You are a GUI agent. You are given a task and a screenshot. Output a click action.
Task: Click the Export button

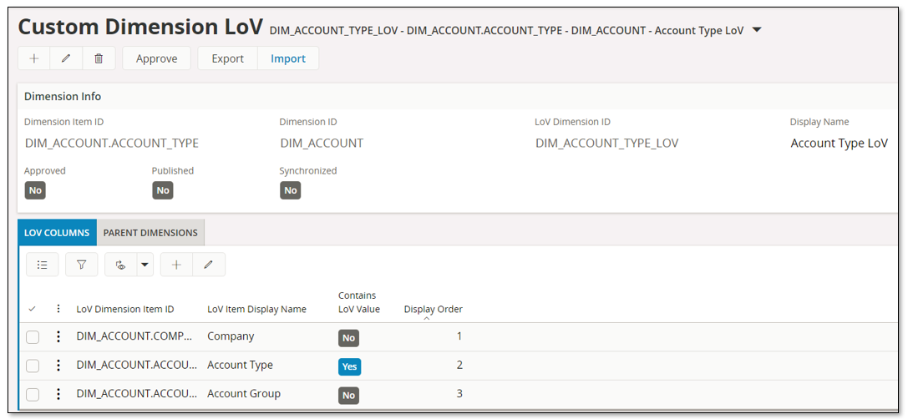(x=227, y=58)
